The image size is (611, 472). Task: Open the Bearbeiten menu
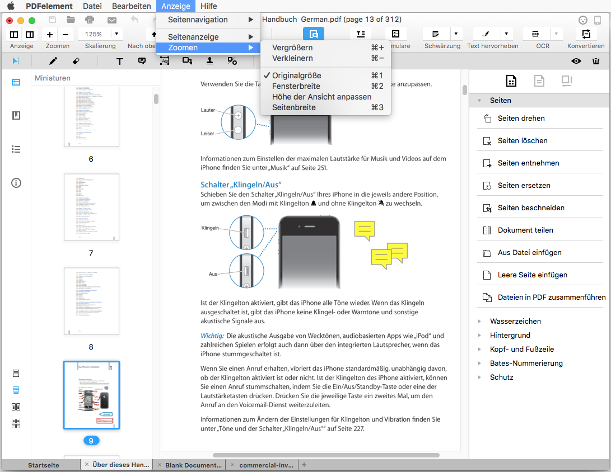pos(131,6)
